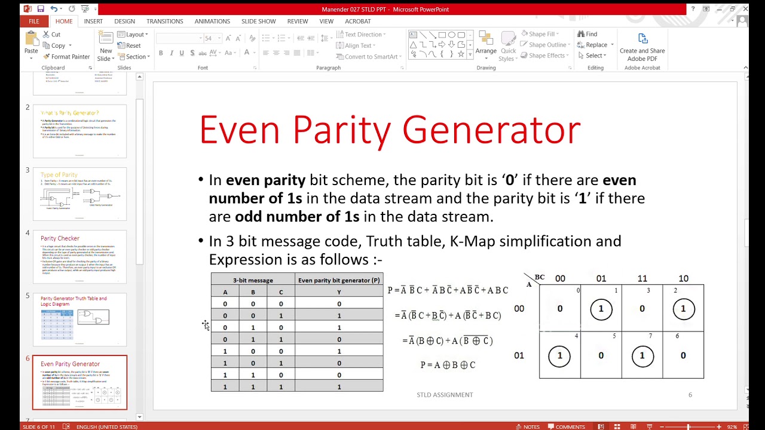Open PowerPoint Help question mark
The height and width of the screenshot is (430, 765).
693,9
